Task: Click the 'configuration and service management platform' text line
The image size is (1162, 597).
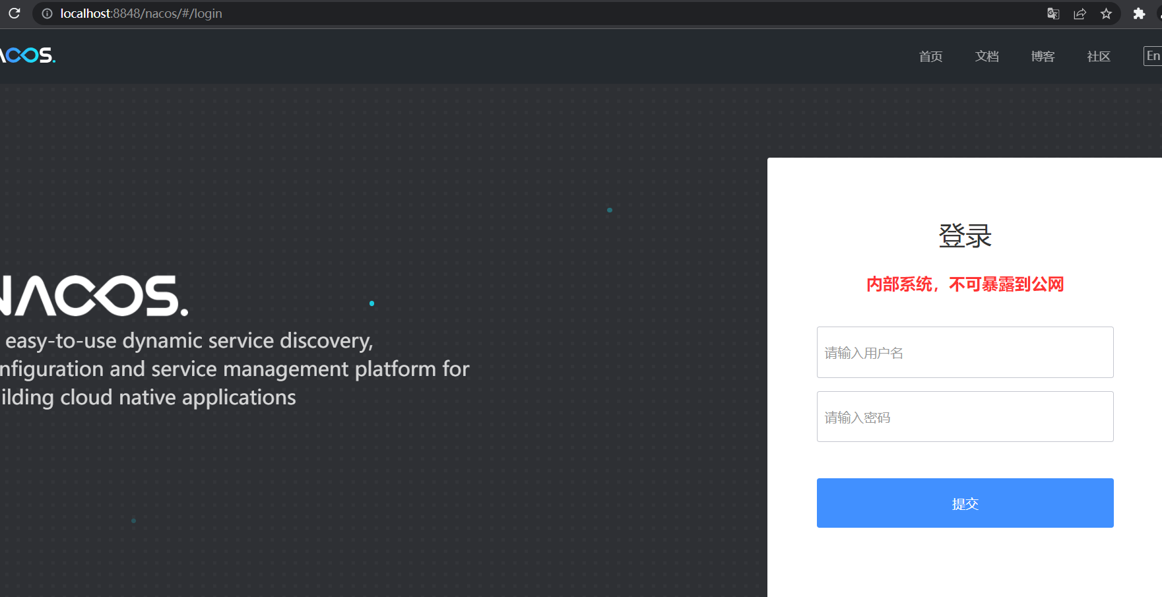Action: (234, 369)
